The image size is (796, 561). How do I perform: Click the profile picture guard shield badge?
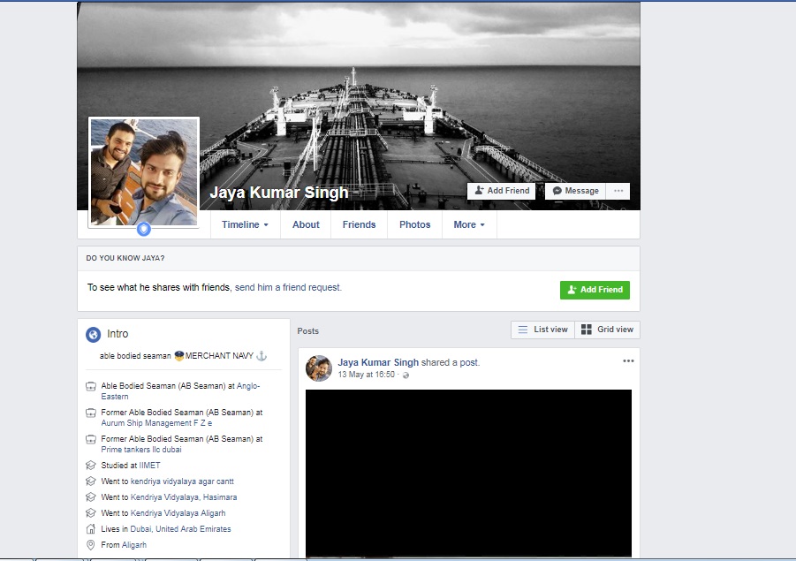(x=144, y=230)
